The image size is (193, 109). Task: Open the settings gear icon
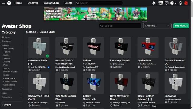pyautogui.click(x=180, y=3)
